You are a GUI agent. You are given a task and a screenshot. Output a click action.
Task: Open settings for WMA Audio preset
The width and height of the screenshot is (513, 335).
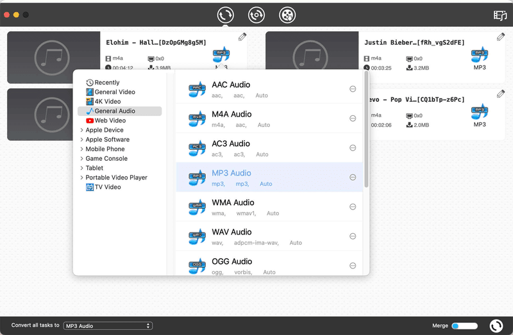pyautogui.click(x=353, y=206)
